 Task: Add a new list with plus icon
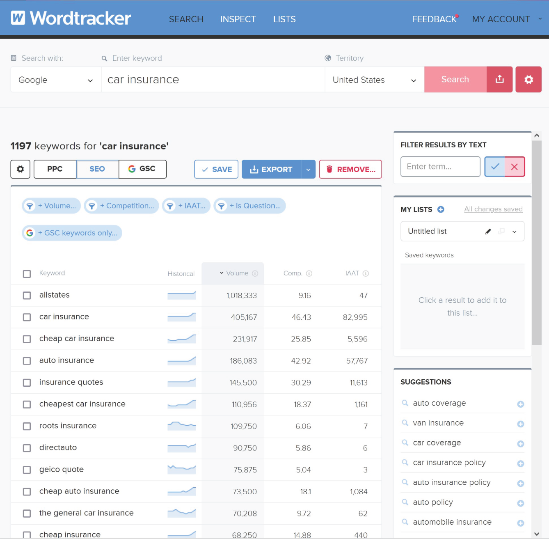(441, 209)
